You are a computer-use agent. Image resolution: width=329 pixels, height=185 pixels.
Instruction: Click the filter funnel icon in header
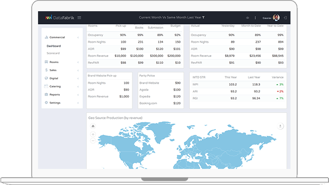click(x=203, y=18)
